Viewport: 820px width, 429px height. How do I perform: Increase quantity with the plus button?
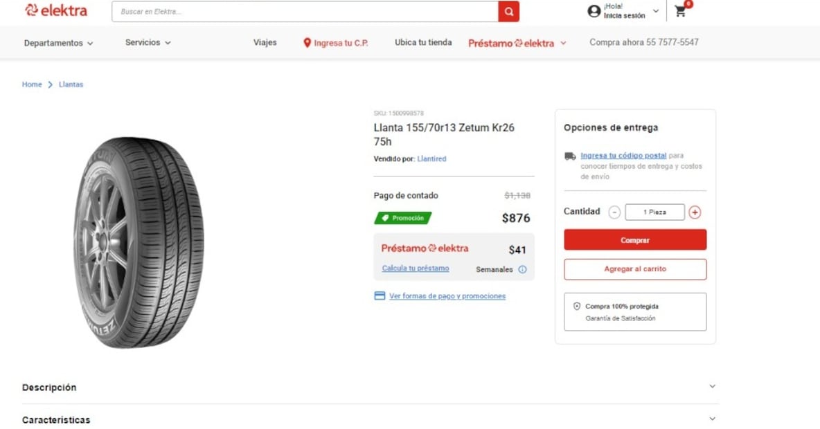(x=695, y=212)
